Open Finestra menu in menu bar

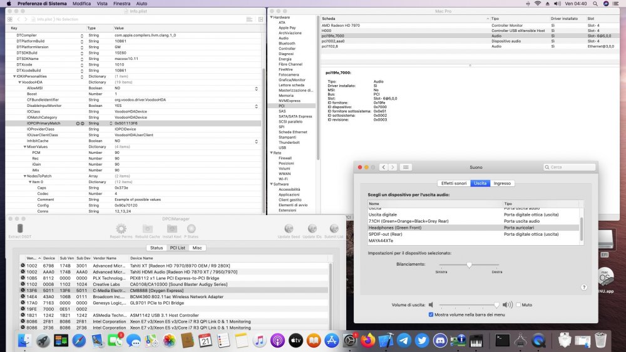(122, 4)
